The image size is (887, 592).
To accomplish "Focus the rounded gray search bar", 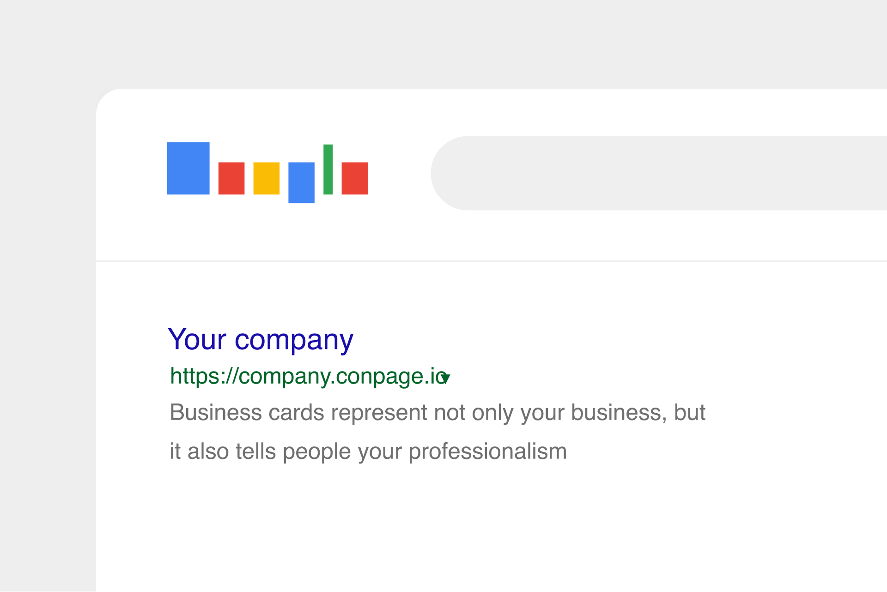I will [x=659, y=173].
